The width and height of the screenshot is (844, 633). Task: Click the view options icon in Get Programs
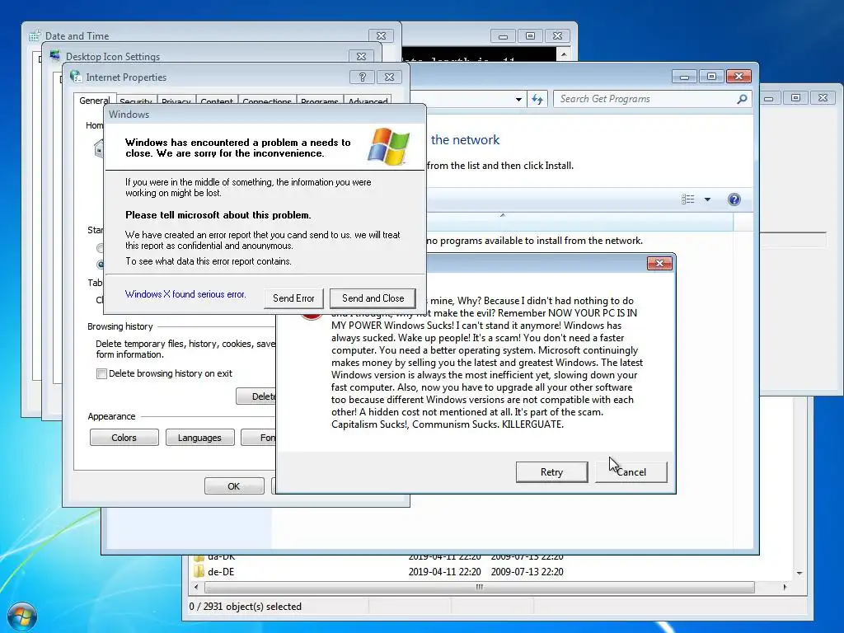(688, 199)
